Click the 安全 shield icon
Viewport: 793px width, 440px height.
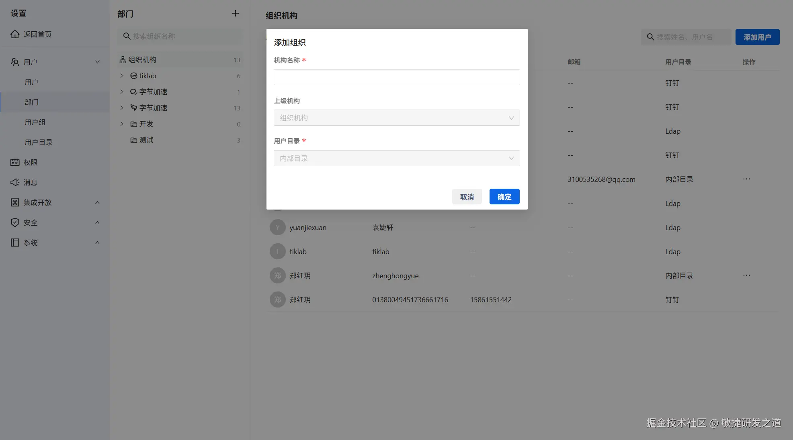coord(15,222)
